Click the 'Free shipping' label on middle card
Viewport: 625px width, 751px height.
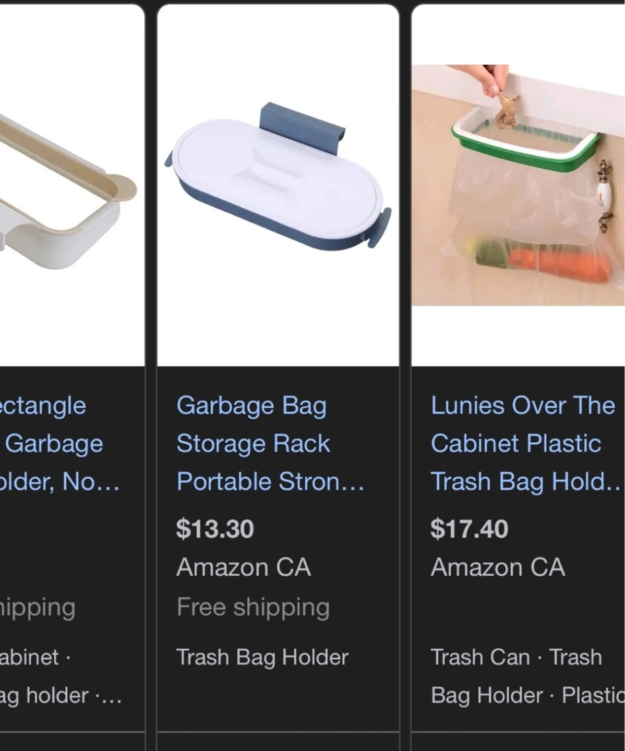(253, 608)
